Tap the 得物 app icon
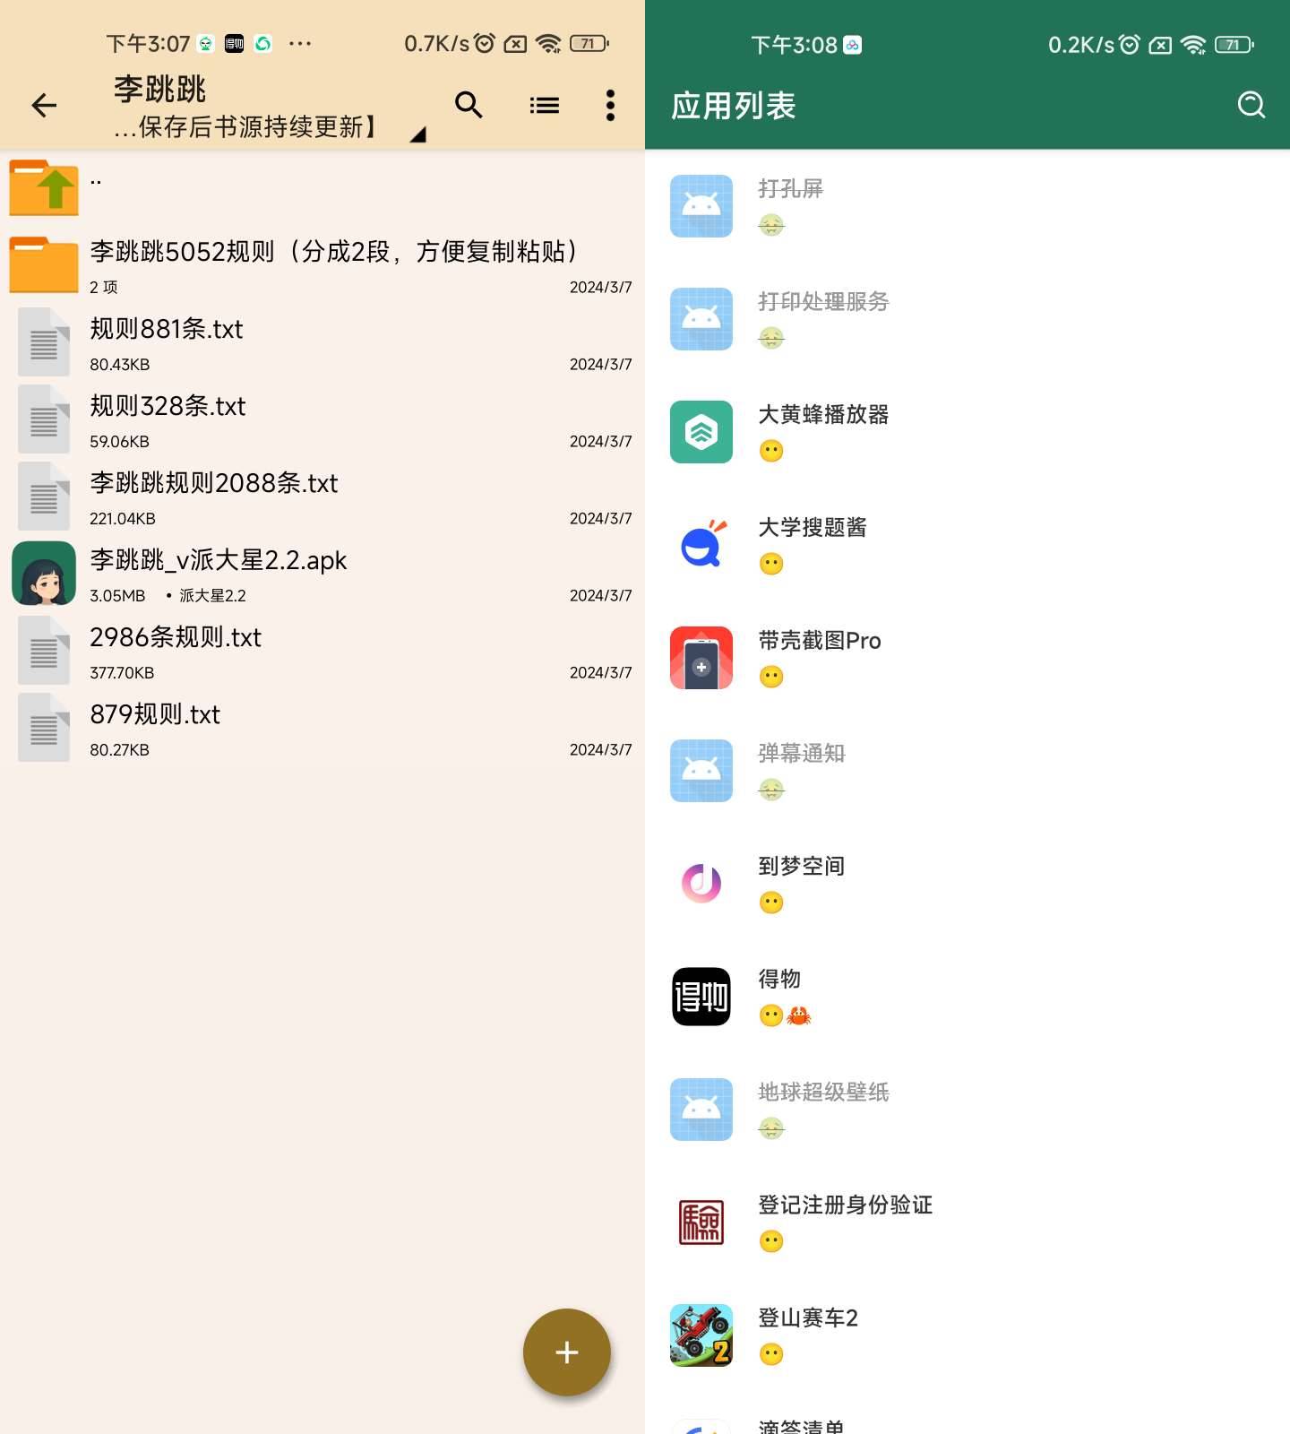 point(701,997)
